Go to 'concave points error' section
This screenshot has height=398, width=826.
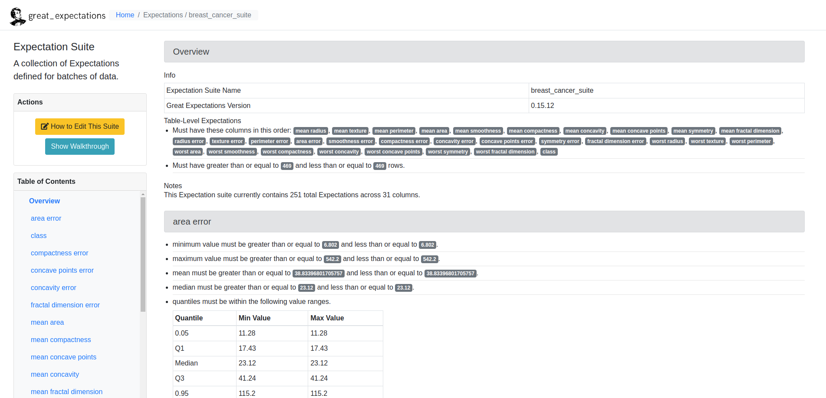click(62, 270)
